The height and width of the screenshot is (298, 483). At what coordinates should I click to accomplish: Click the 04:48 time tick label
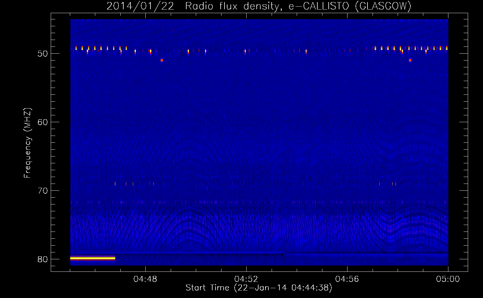[145, 279]
